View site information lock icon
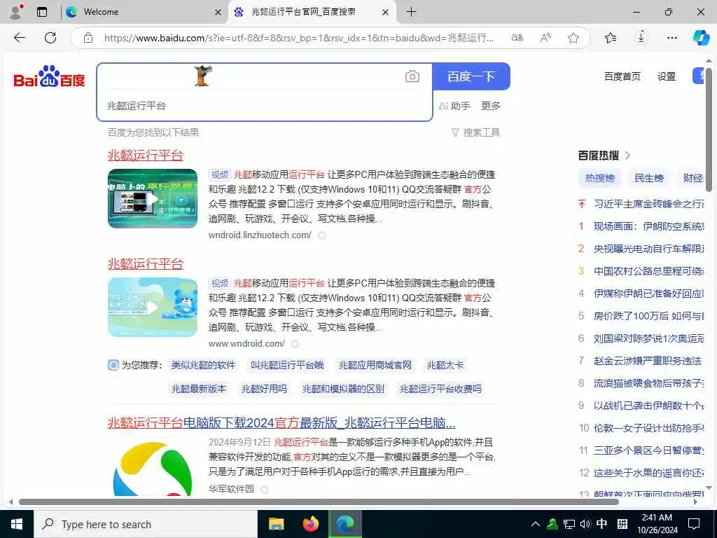The height and width of the screenshot is (538, 717). (88, 38)
